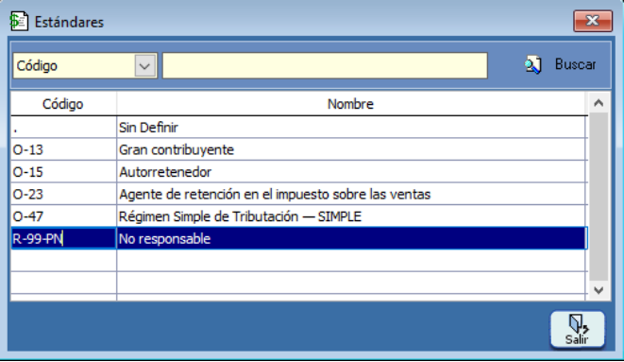Click the Salir exit button
Viewport: 624px width, 362px height.
577,329
